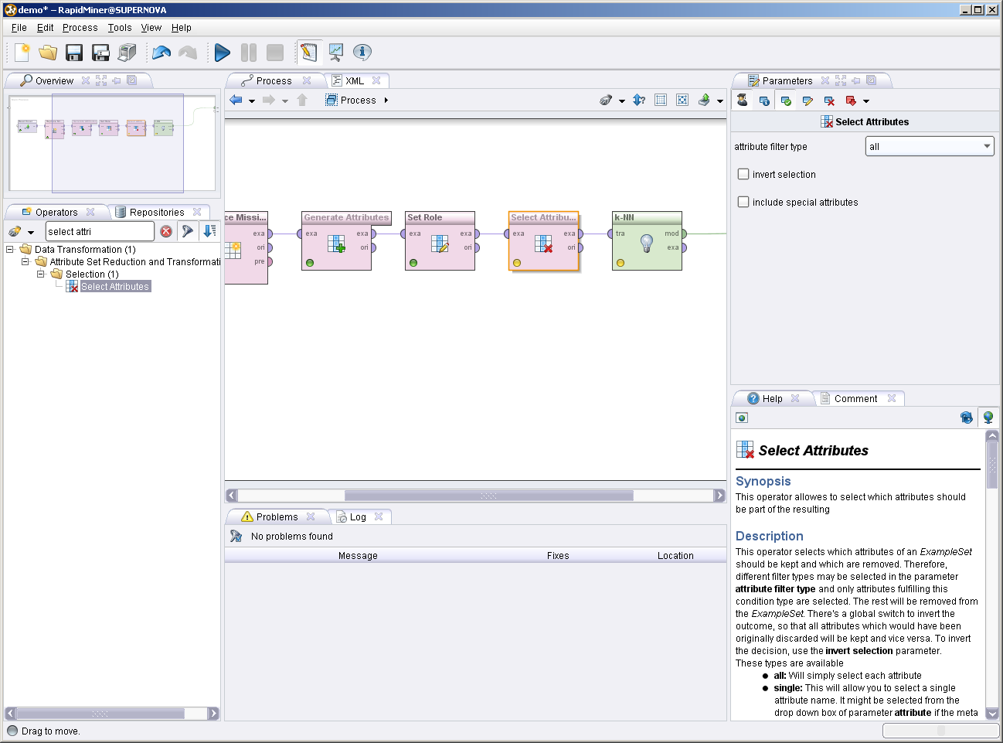Navigate back in the process history
1003x743 pixels.
click(x=236, y=100)
